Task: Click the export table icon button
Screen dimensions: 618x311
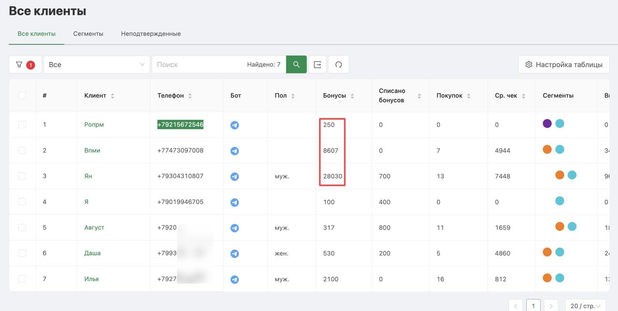Action: tap(317, 65)
